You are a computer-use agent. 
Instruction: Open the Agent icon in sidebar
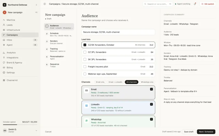point(4,45)
